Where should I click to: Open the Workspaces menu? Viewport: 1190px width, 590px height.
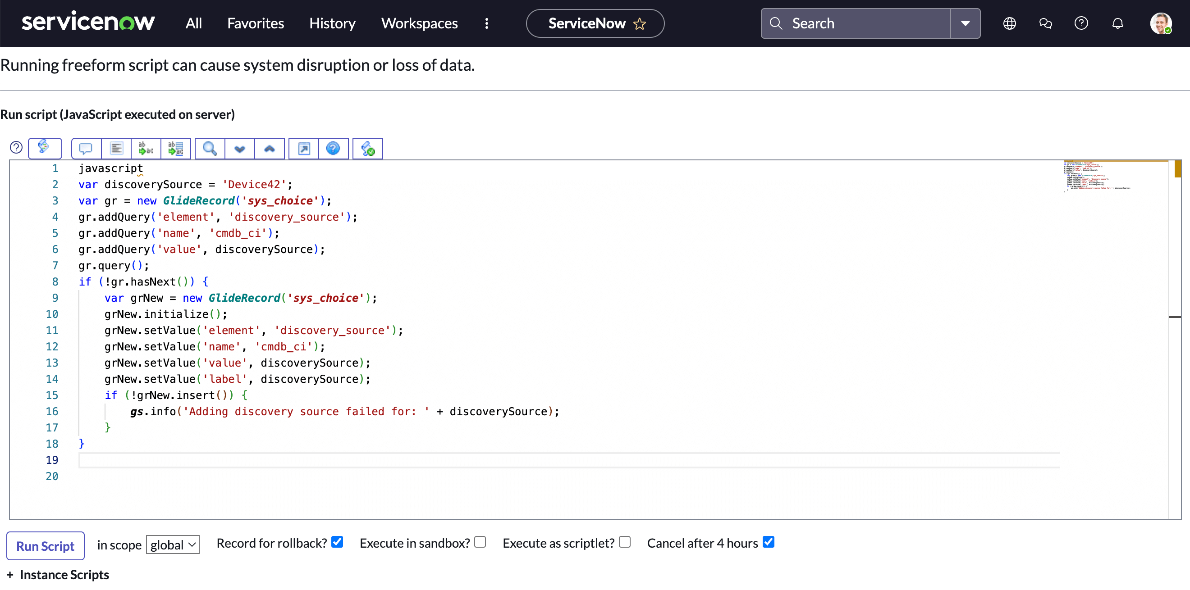pyautogui.click(x=419, y=23)
